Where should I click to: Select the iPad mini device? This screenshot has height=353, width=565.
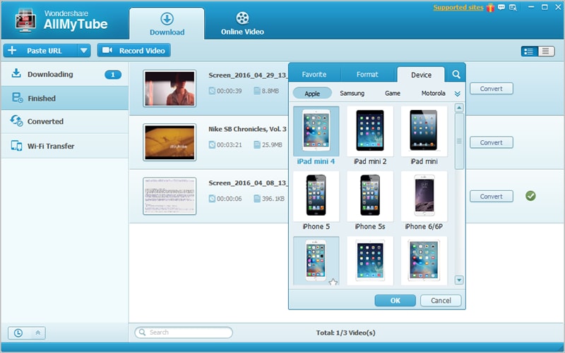pos(424,135)
